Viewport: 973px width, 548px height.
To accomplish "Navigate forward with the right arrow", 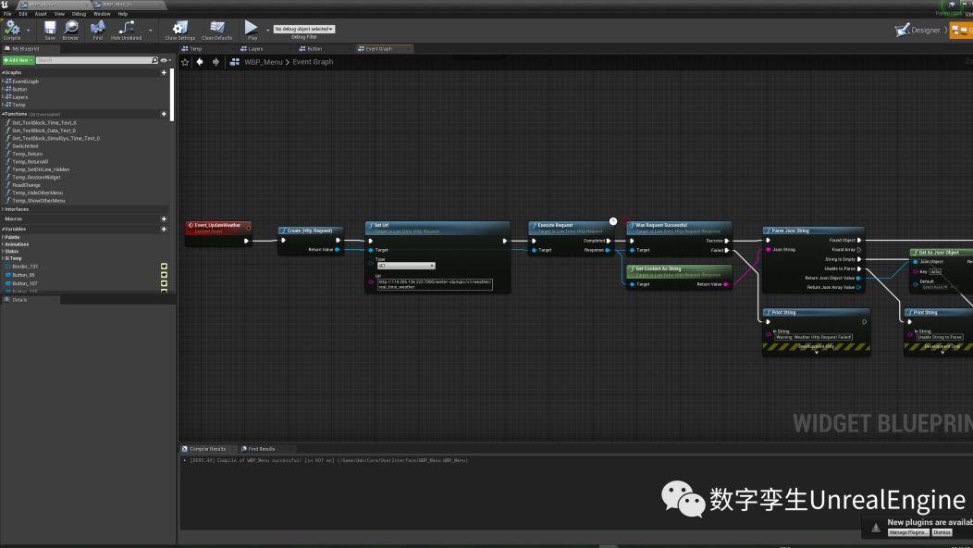I will click(216, 62).
